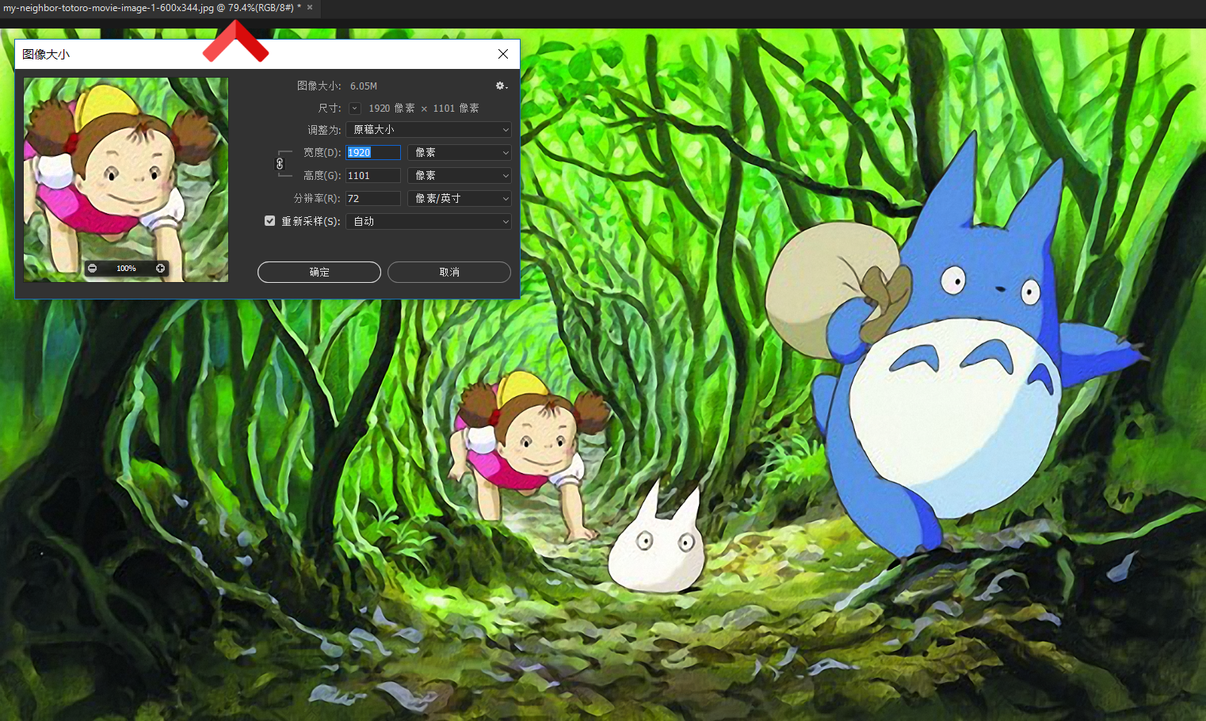Click the 图像大小 dialog title
Viewport: 1206px width, 721px height.
point(46,54)
